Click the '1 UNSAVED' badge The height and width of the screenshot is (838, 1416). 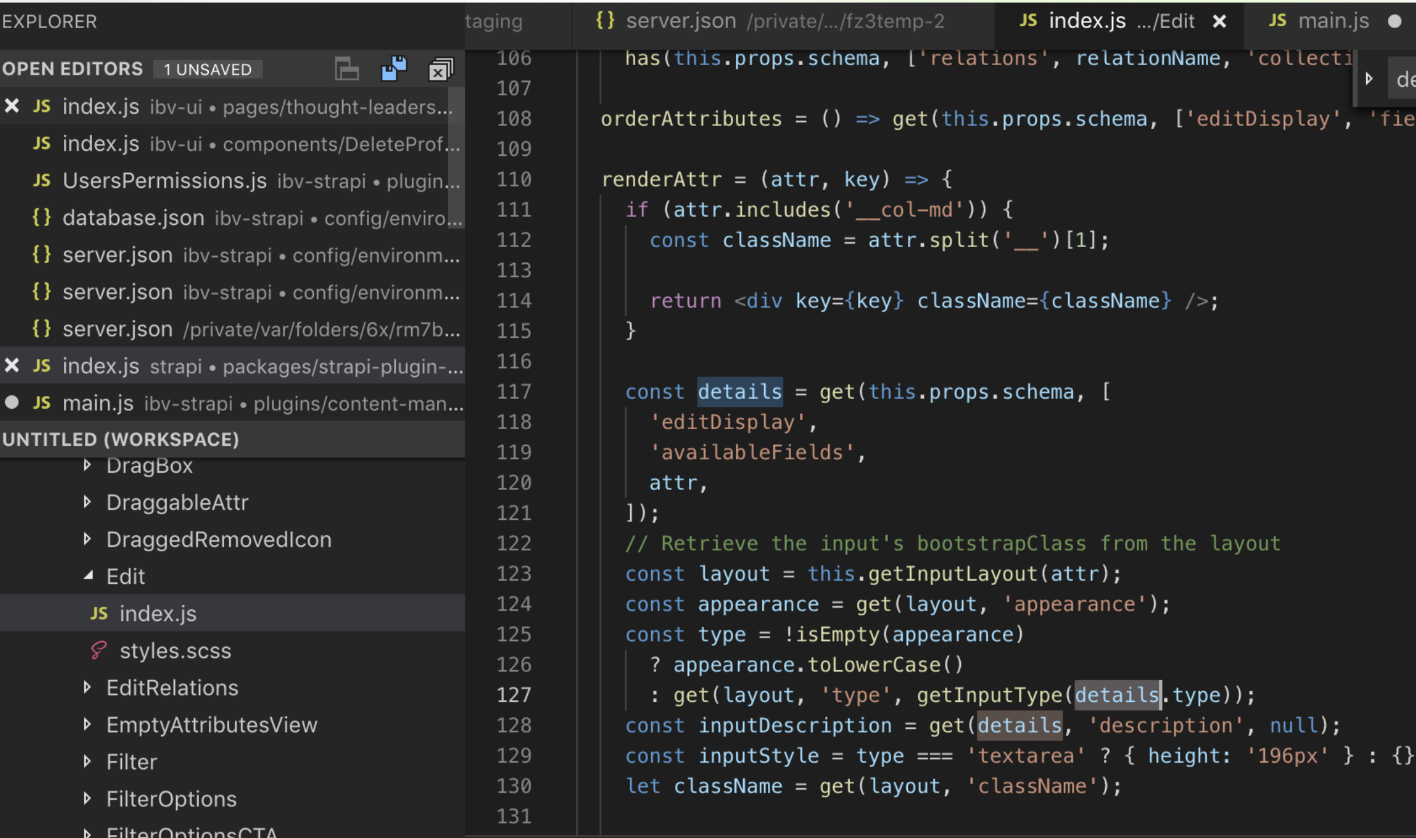(207, 69)
